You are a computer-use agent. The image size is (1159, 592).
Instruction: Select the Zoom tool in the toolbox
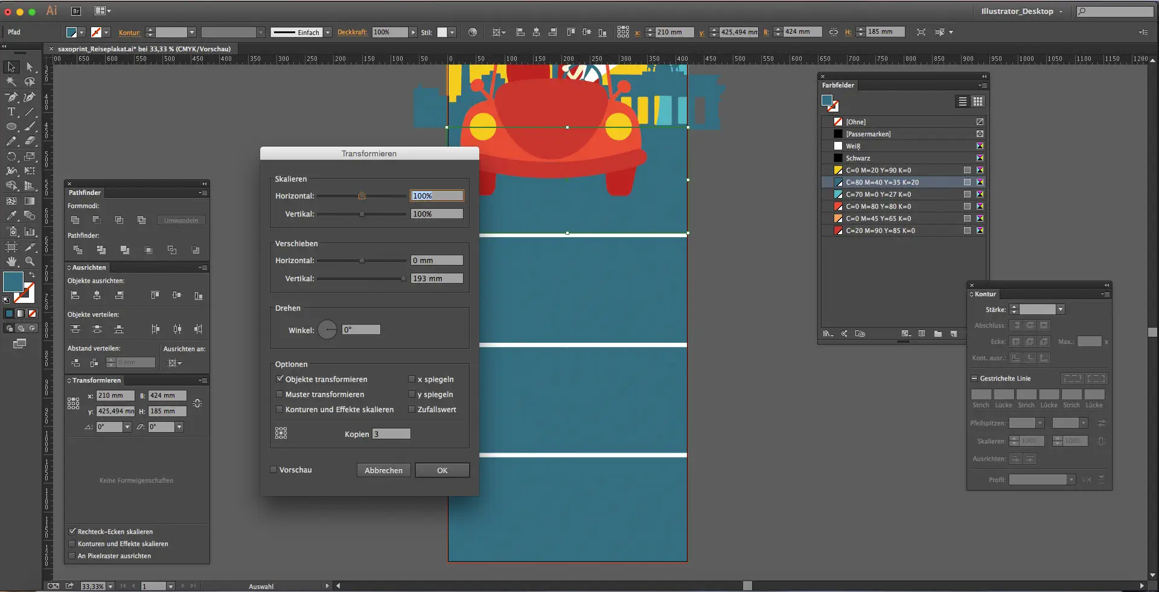point(30,261)
